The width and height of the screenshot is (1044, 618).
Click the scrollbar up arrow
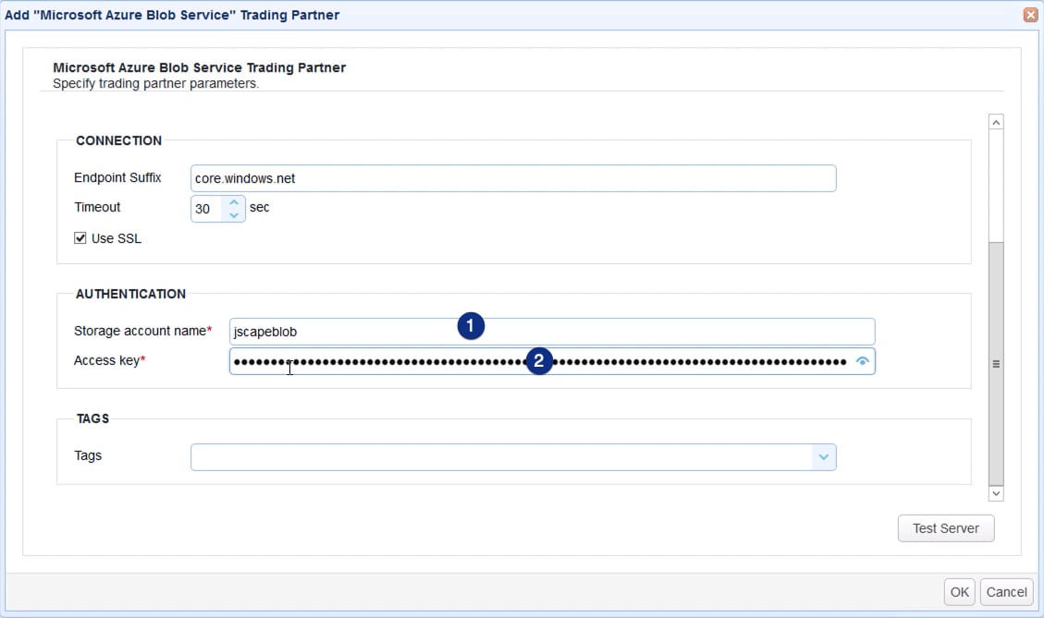(x=996, y=121)
